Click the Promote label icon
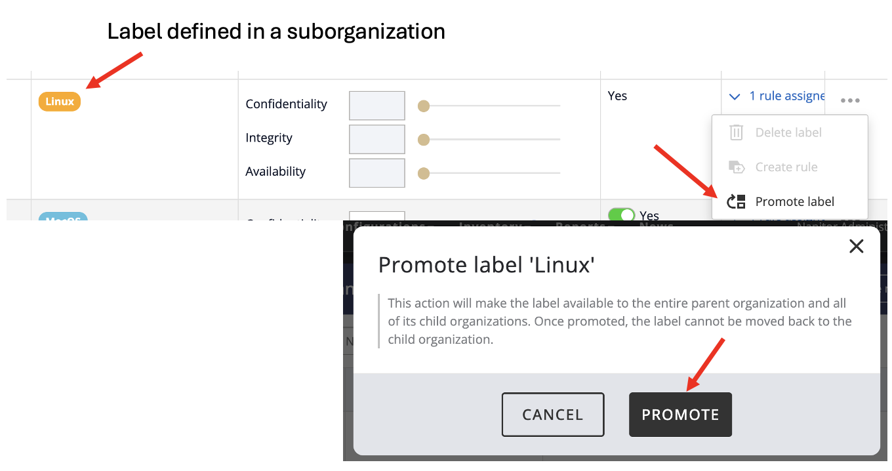 pos(737,202)
